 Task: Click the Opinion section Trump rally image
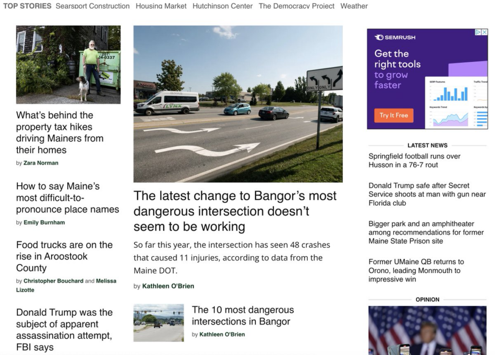pyautogui.click(x=427, y=330)
